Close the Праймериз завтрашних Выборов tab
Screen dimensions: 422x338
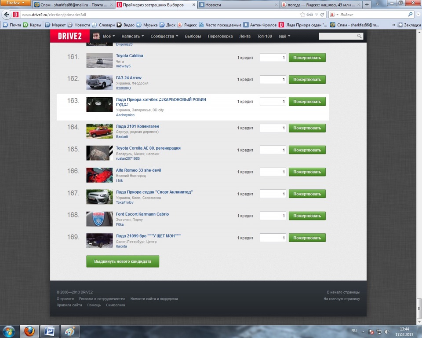(x=193, y=5)
